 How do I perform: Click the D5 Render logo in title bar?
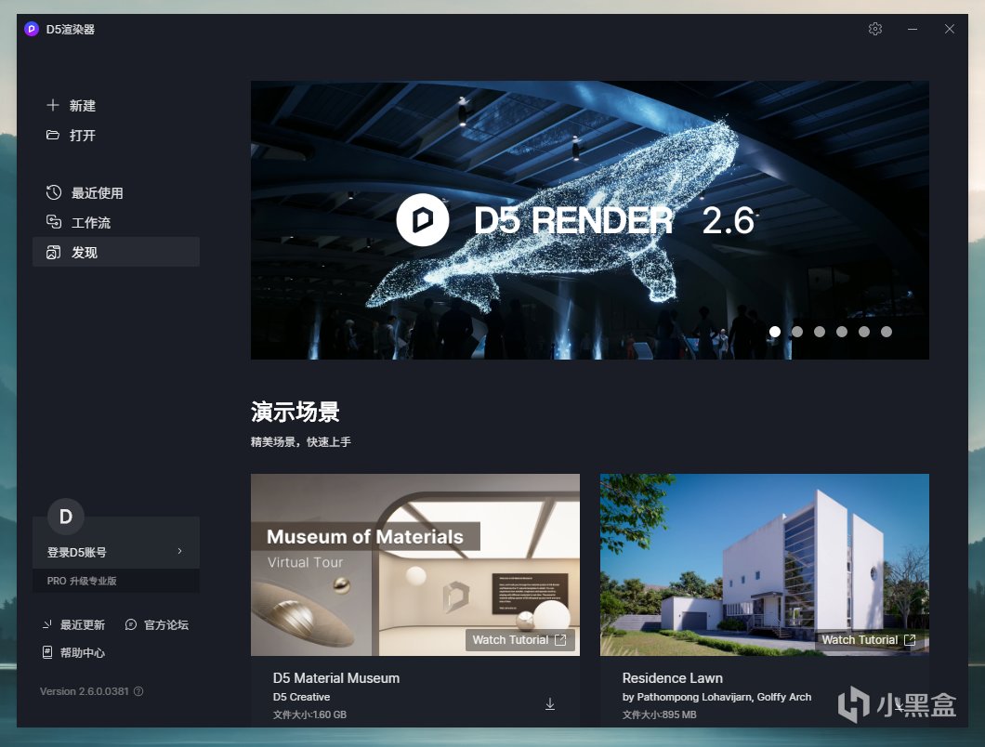click(x=32, y=29)
